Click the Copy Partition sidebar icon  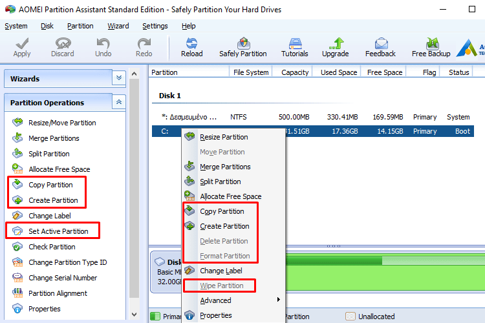click(17, 185)
